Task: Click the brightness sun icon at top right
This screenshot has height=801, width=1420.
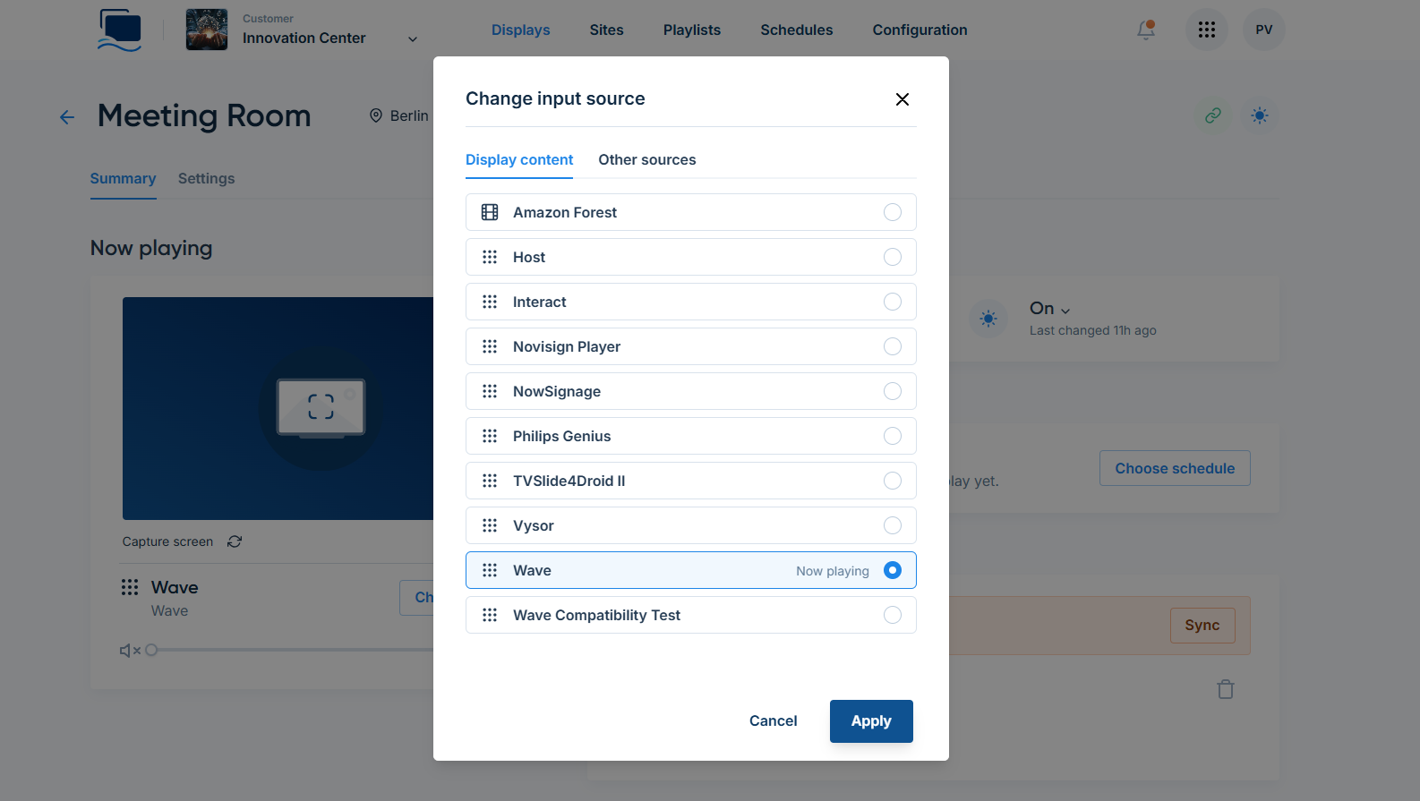Action: [1260, 115]
